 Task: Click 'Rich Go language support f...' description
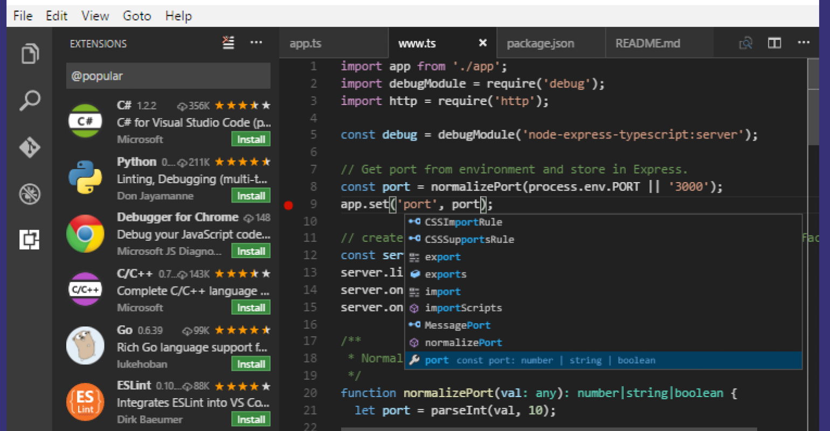(192, 347)
